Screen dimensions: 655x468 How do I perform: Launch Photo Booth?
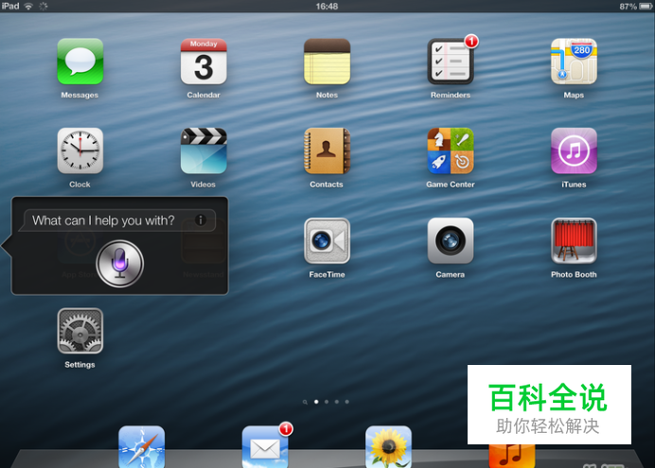(x=574, y=241)
